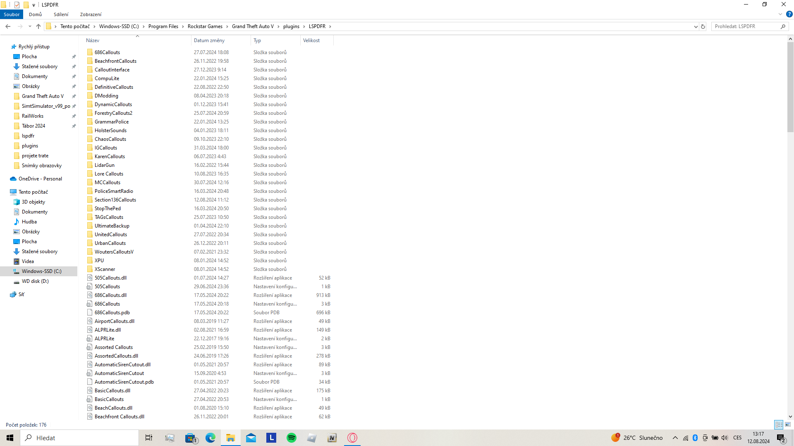Open the notification center icon
794x446 pixels.
coord(781,438)
